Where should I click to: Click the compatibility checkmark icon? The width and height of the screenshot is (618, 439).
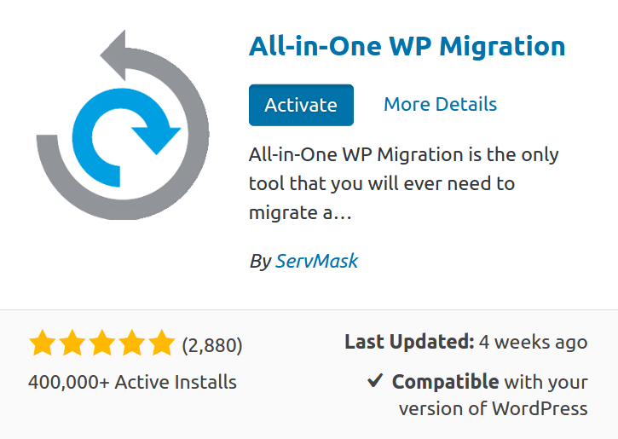pos(375,381)
